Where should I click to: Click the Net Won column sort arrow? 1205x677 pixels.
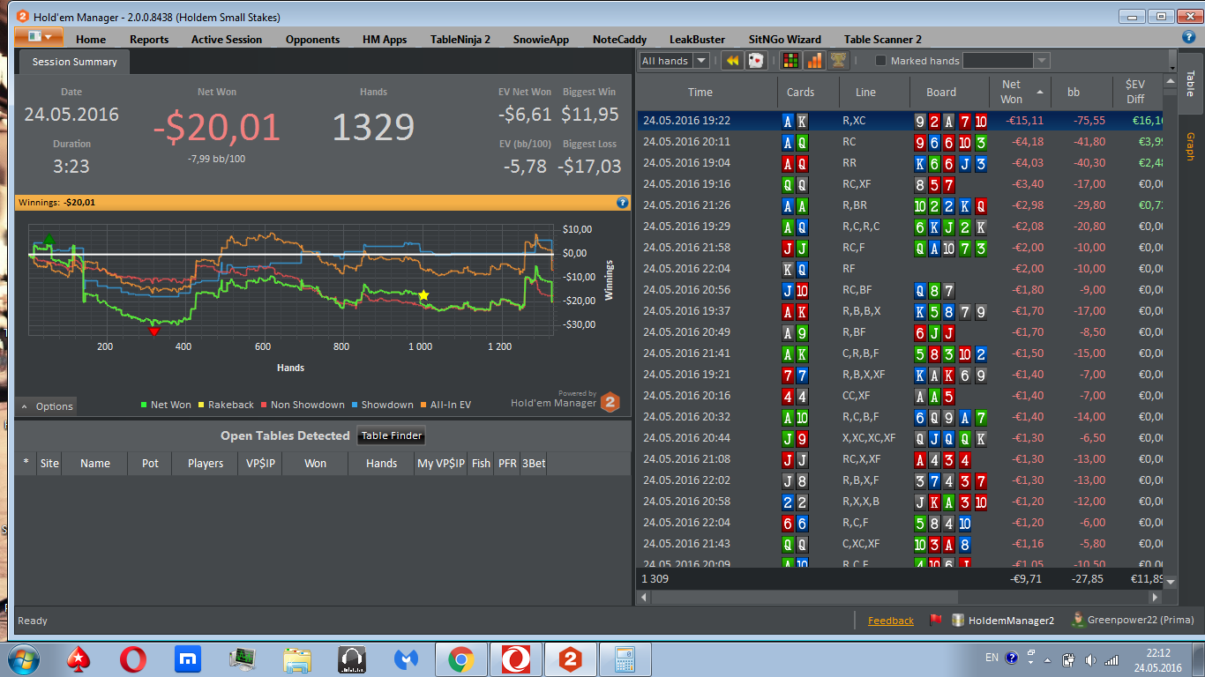1040,92
